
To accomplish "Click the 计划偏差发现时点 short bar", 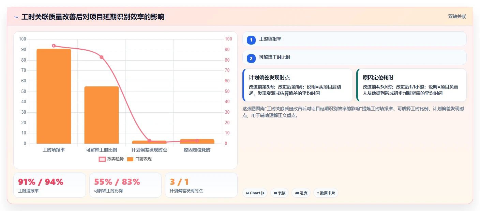I will click(x=149, y=142).
